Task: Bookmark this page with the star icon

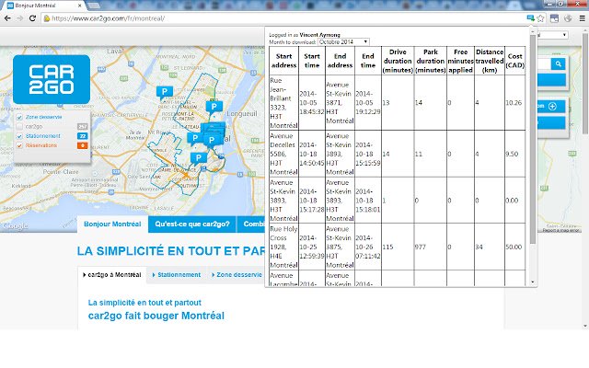Action: tap(540, 18)
